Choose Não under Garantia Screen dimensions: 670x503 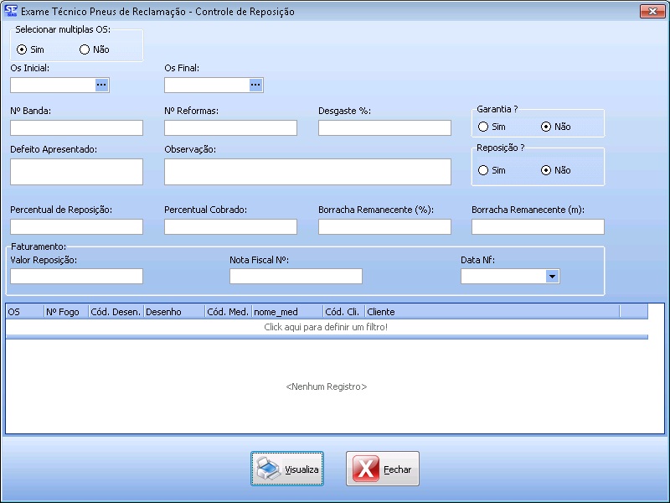547,127
